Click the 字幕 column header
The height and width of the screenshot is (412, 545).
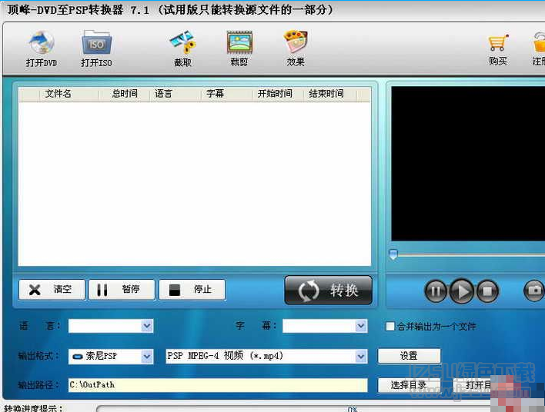tap(226, 94)
